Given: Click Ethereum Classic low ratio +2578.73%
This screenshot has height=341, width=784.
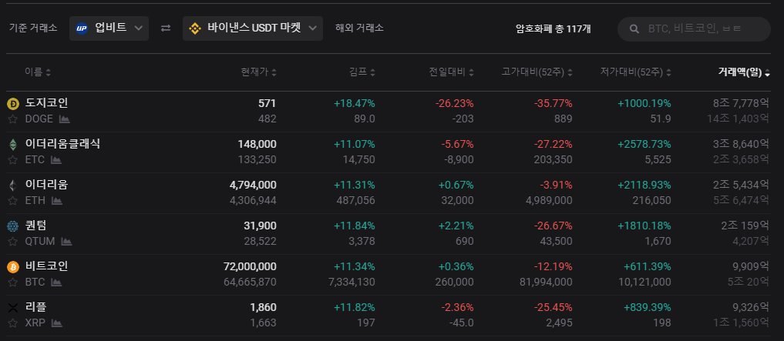Looking at the screenshot, I should 644,144.
